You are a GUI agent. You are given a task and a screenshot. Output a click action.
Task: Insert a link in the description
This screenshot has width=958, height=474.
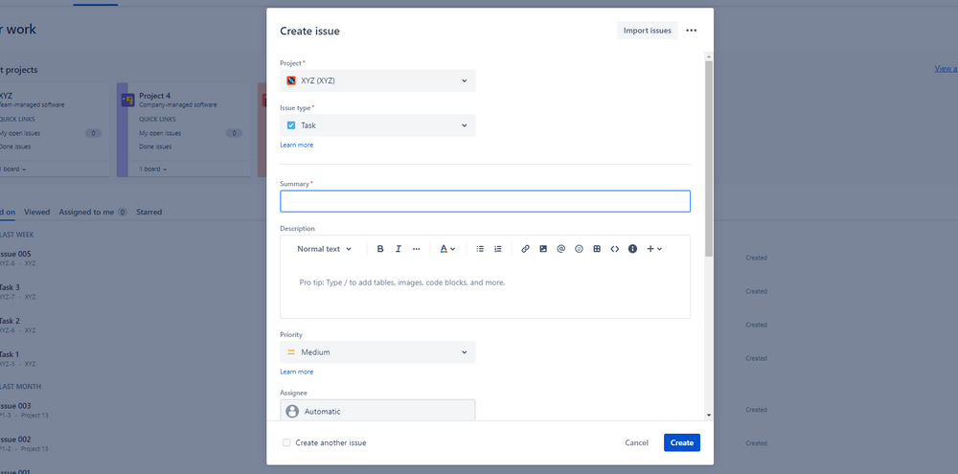(525, 249)
